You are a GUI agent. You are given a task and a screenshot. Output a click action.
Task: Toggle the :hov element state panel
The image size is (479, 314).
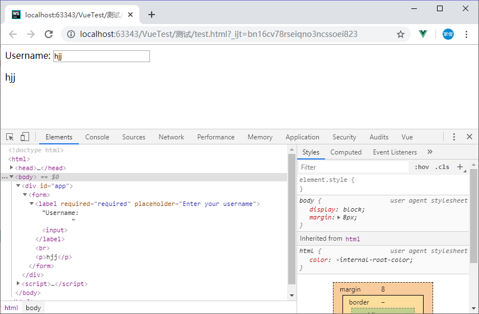[422, 167]
